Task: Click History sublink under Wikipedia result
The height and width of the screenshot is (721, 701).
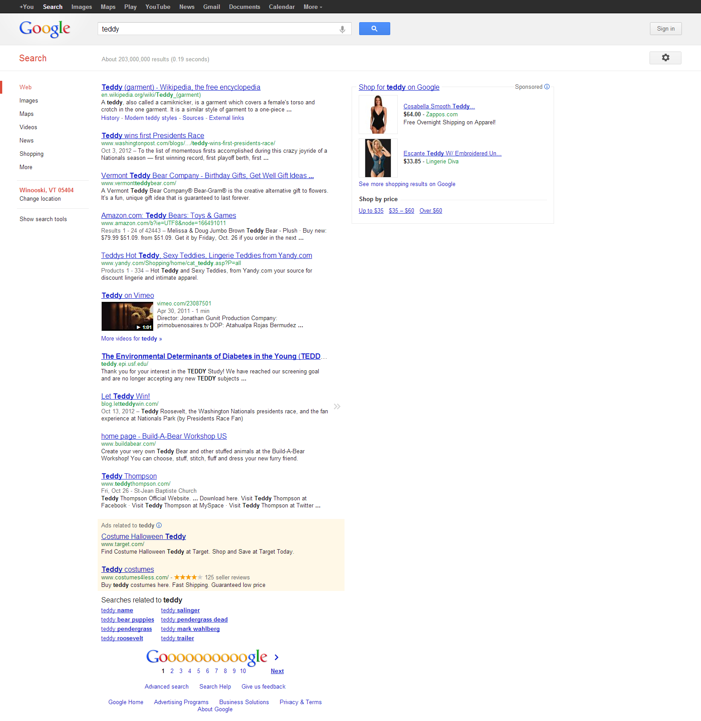Action: coord(110,118)
